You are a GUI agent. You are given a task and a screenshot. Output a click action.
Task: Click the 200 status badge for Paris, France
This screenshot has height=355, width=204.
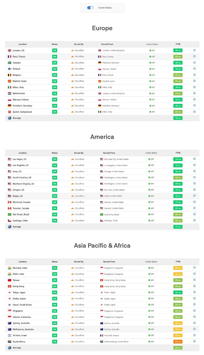tap(55, 57)
